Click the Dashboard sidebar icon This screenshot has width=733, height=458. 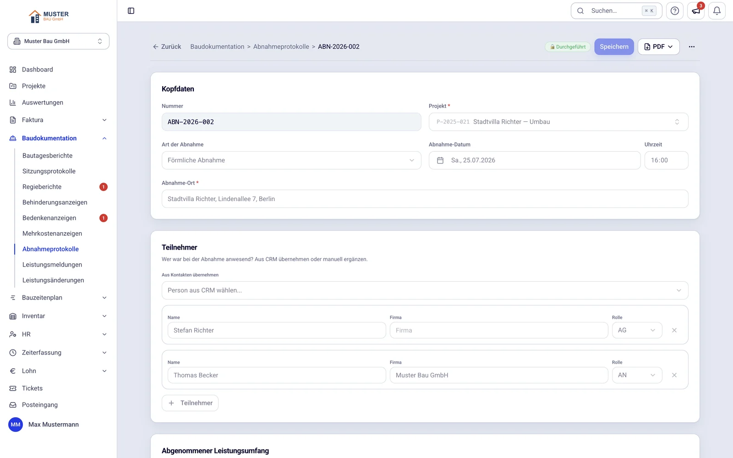click(x=13, y=70)
